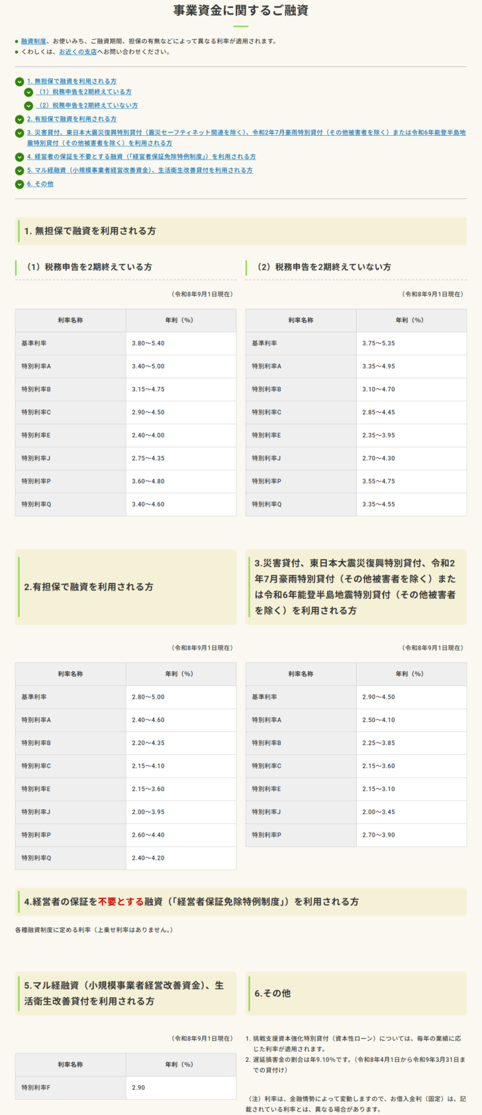
Task: Click the chevron icon beside 1. 無担保で融資を利用される方 link
Action: [x=19, y=82]
